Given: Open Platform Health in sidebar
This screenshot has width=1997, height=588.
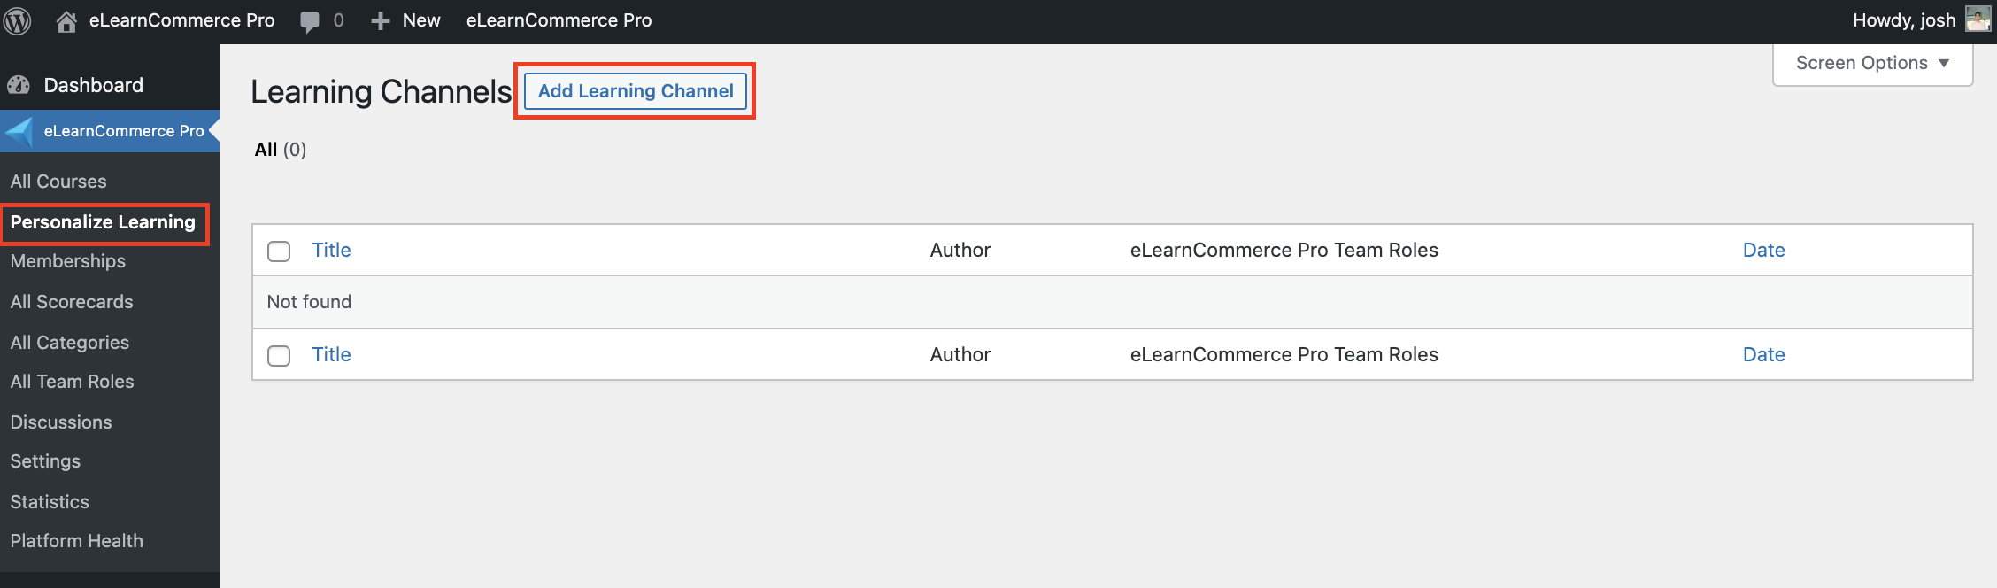Looking at the screenshot, I should pos(77,541).
